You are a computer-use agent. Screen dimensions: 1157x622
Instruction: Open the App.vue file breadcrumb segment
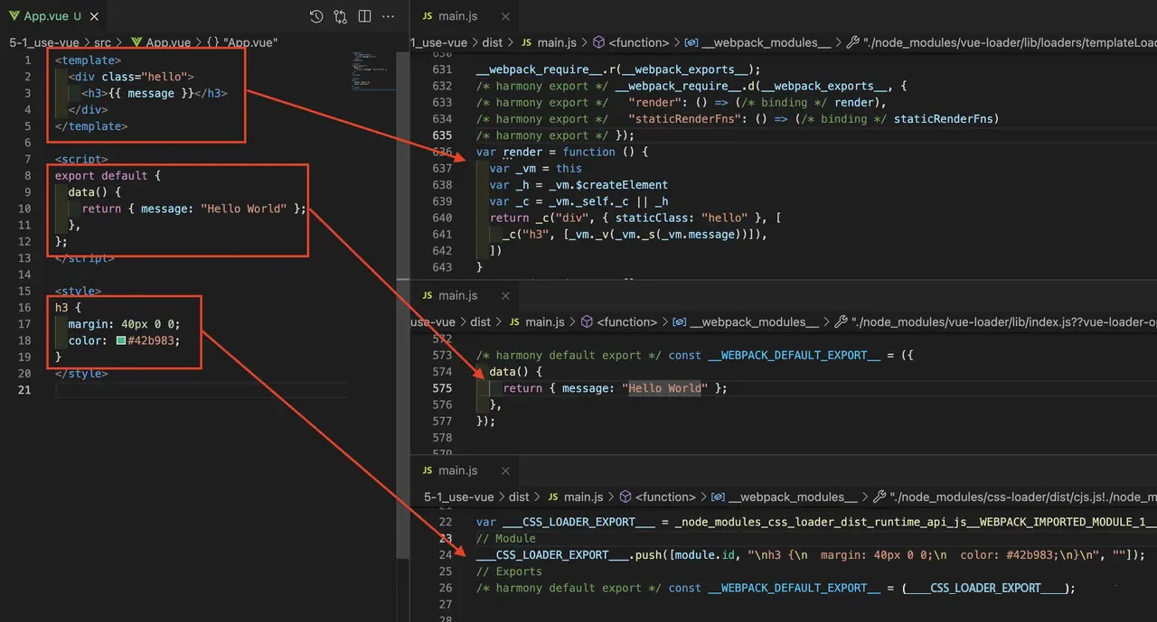pos(161,42)
